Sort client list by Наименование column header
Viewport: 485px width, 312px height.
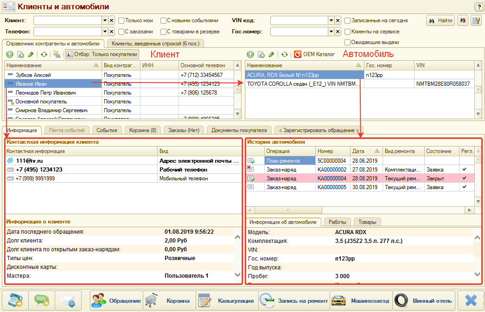click(53, 65)
